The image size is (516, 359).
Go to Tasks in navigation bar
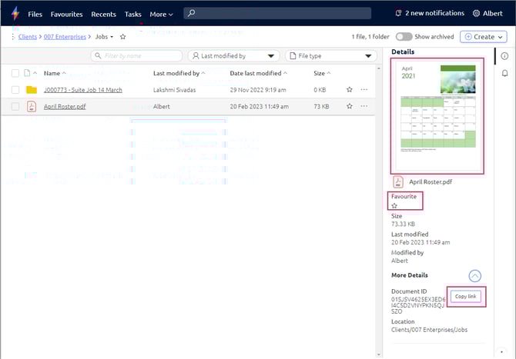[132, 14]
